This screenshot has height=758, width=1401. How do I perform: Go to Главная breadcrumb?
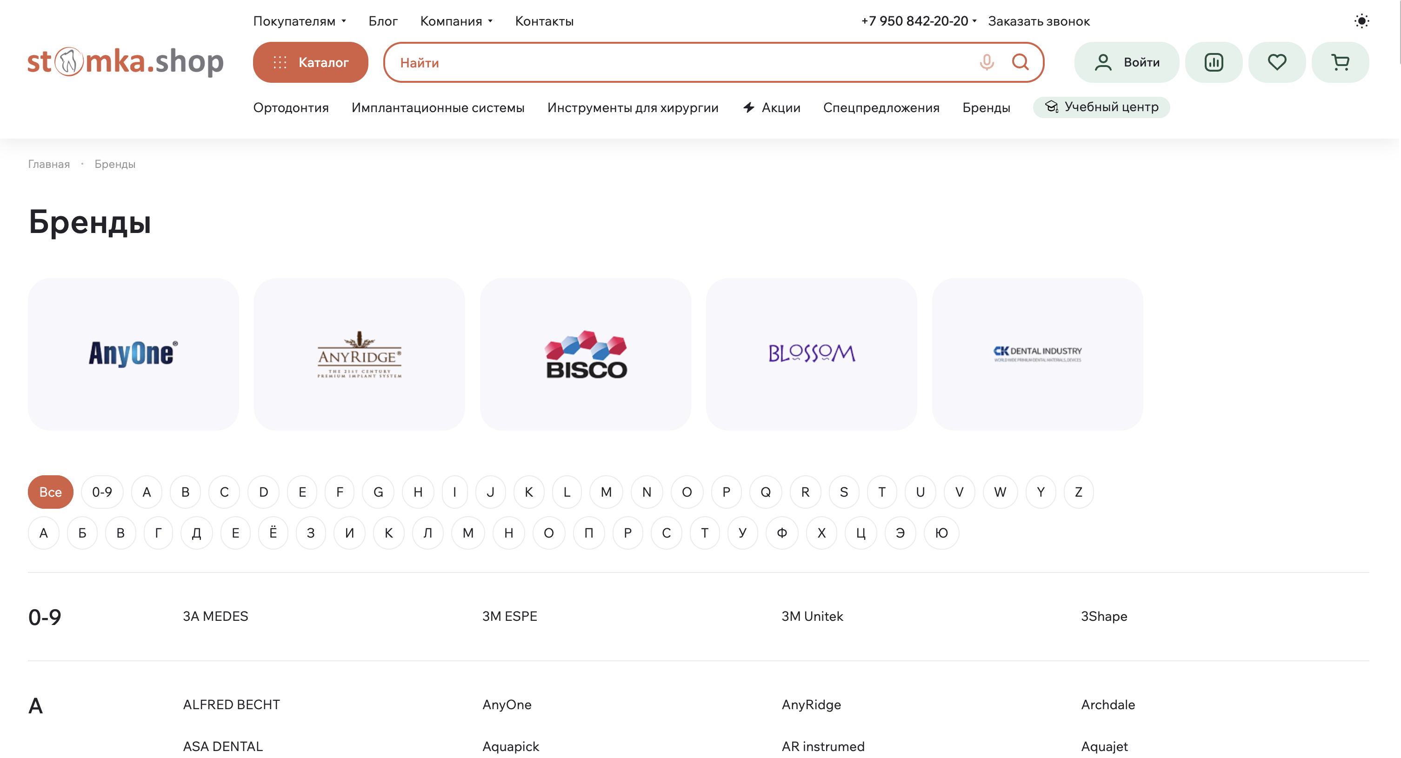(49, 164)
